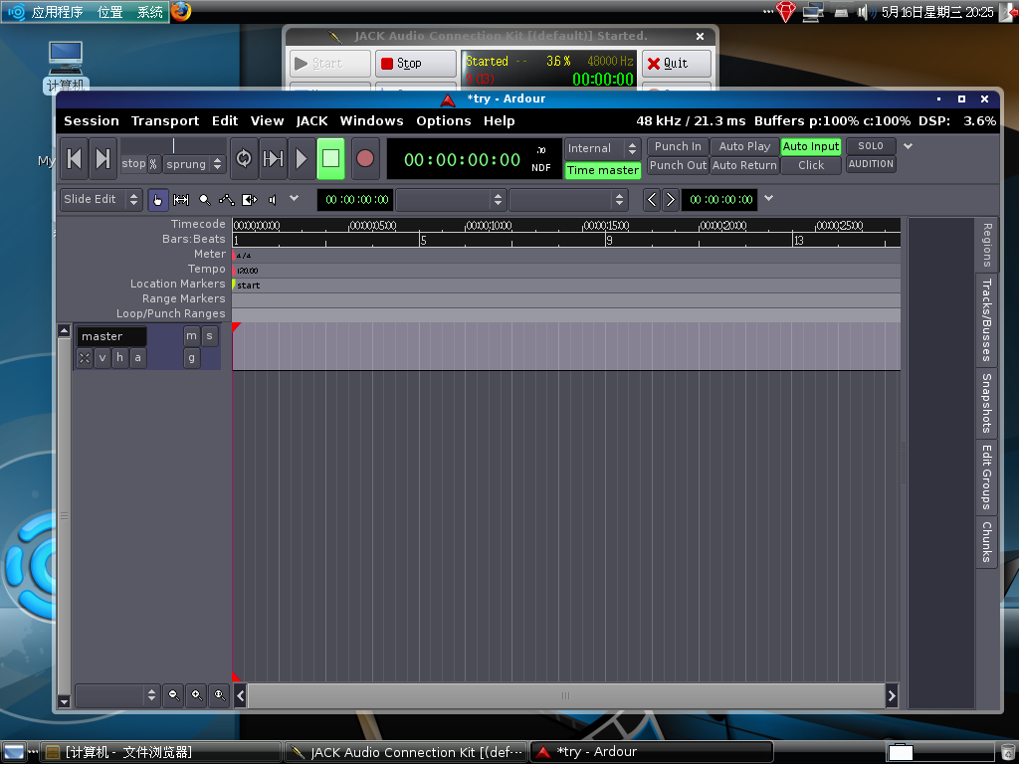Arm the red record button
The image size is (1019, 764).
point(365,158)
